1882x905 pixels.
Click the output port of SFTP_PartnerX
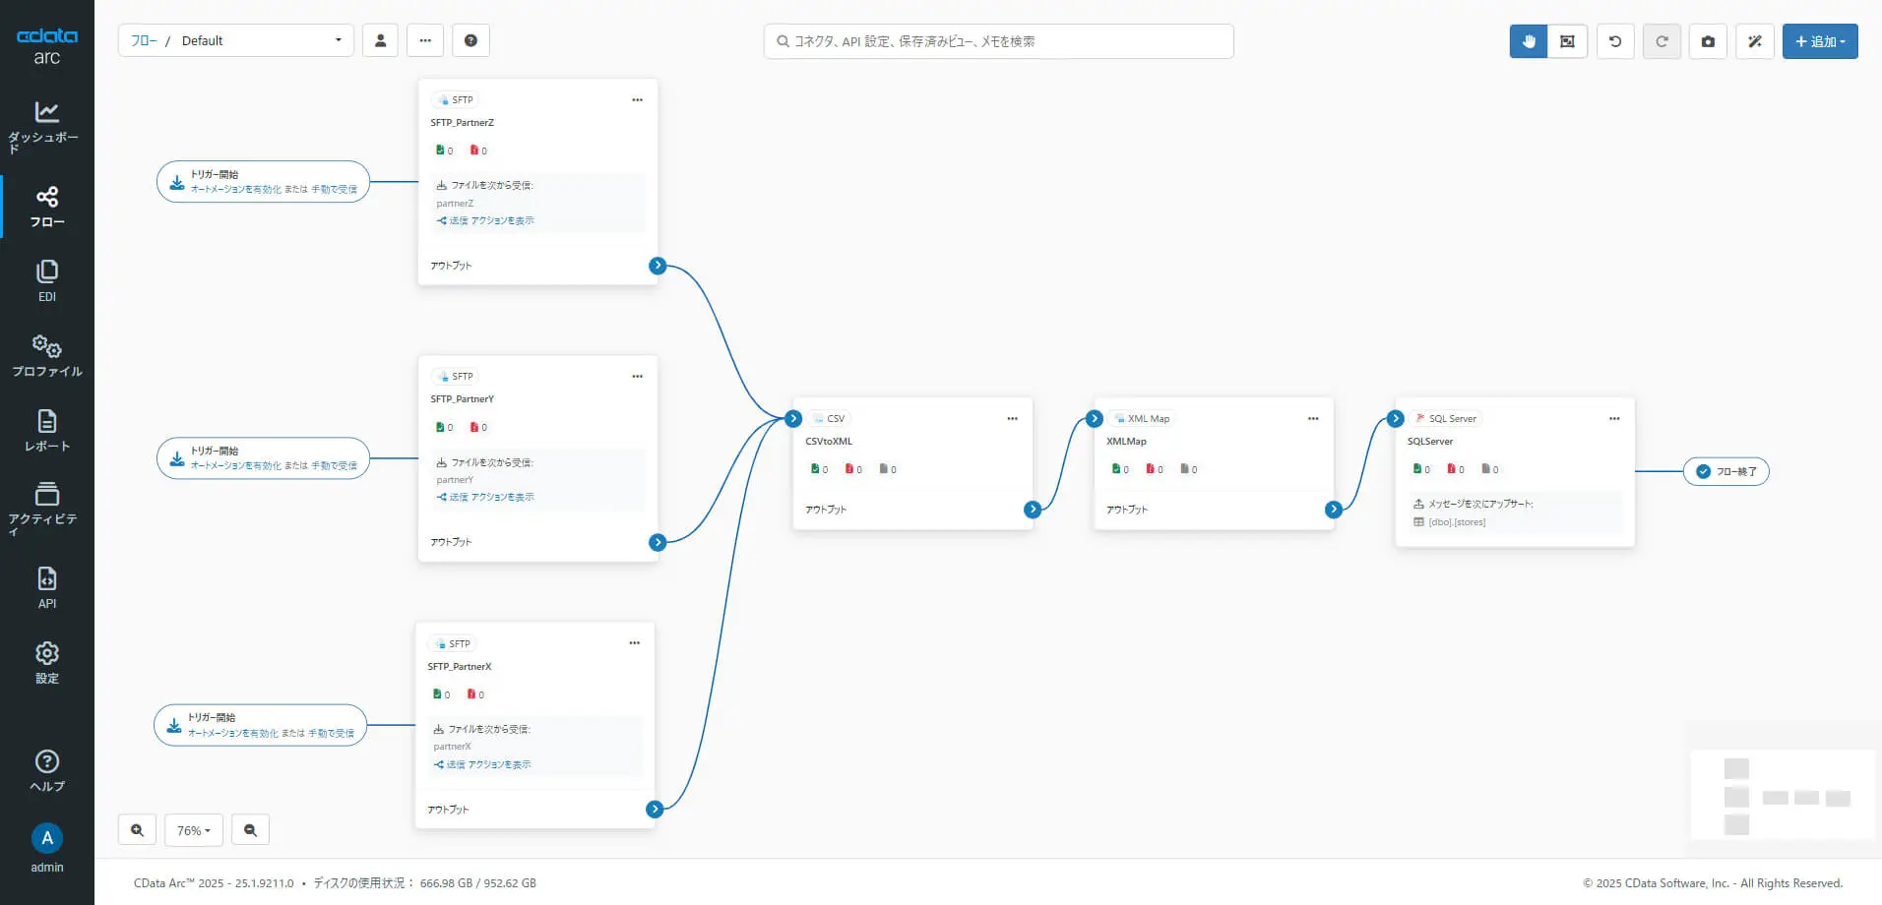click(x=655, y=809)
